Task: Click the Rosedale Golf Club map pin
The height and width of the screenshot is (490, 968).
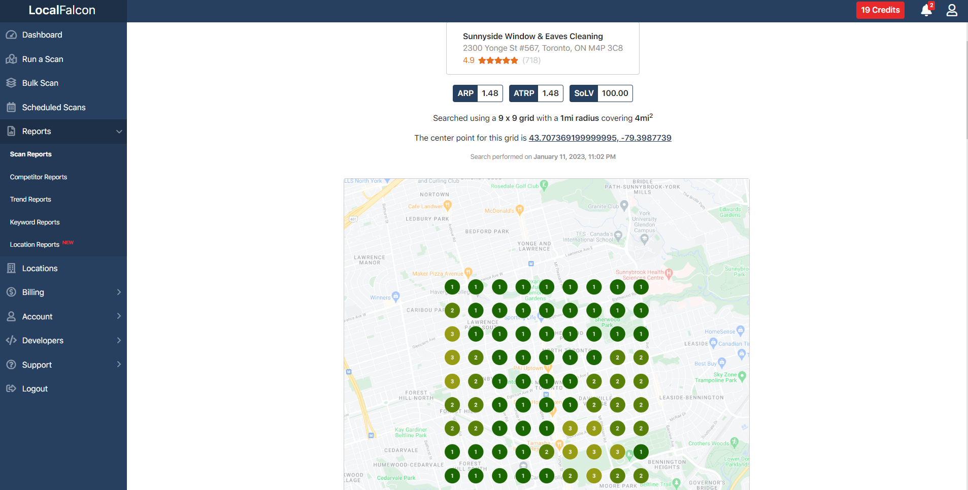Action: pos(544,185)
